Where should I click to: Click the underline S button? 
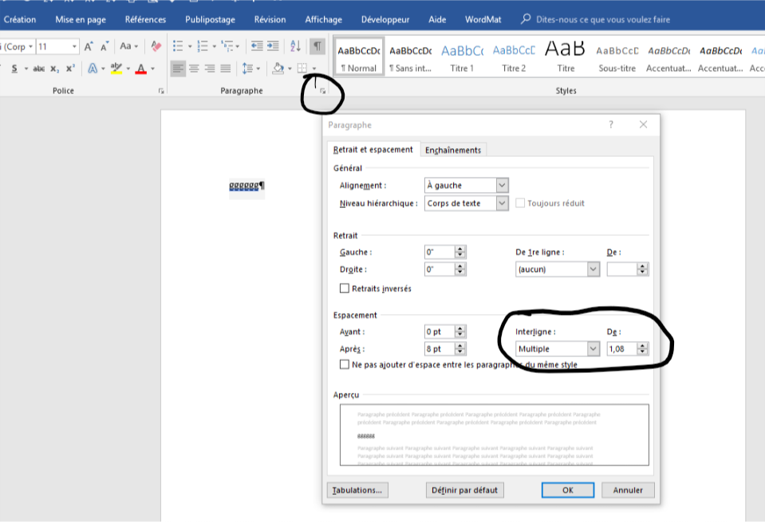click(14, 69)
